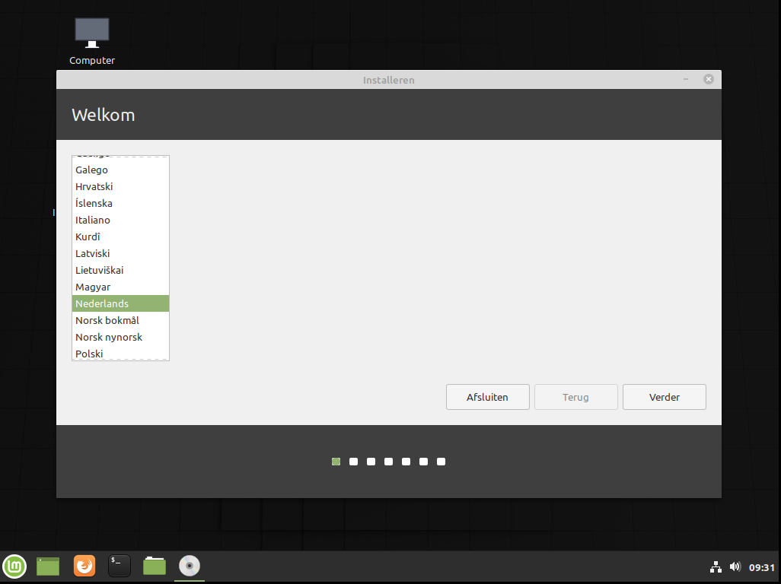Screen dimensions: 781x584
Task: Click the first green progress step dot
Action: click(x=336, y=462)
